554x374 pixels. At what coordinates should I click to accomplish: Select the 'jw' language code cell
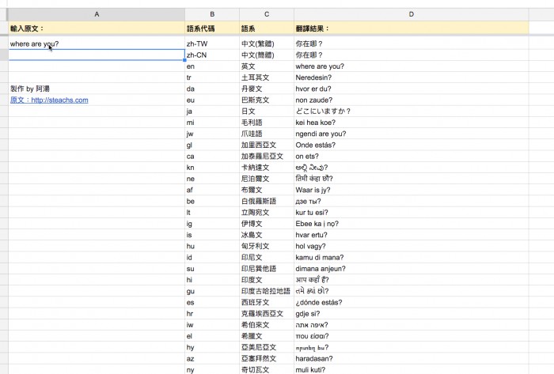pyautogui.click(x=212, y=134)
